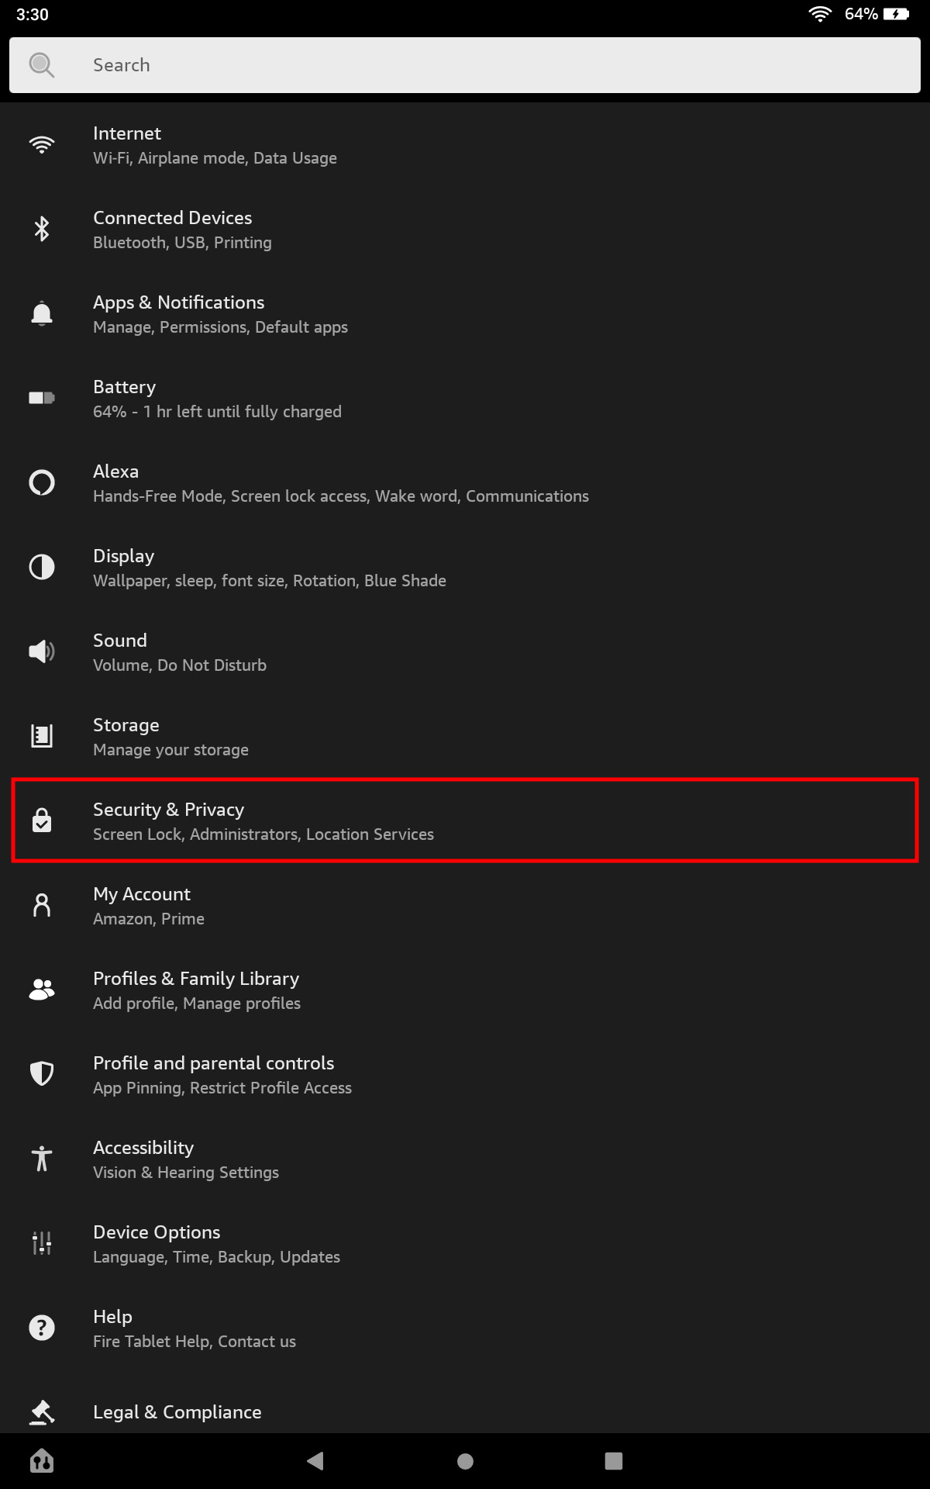The height and width of the screenshot is (1489, 930).
Task: Open Storage settings
Action: click(x=170, y=737)
